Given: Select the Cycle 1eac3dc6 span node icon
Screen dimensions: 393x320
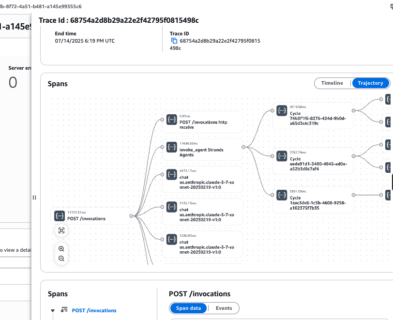Looking at the screenshot, I should (x=282, y=195).
